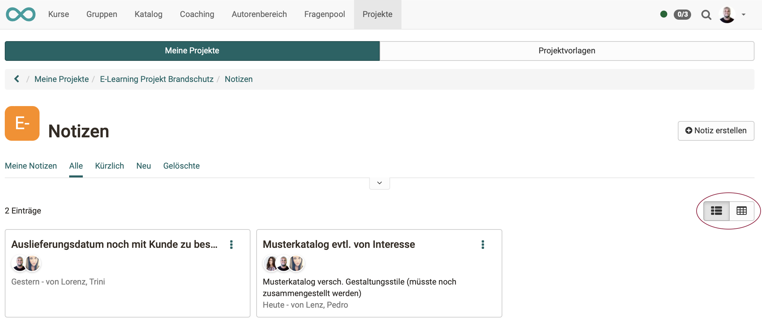Viewport: 762px width, 325px height.
Task: Open options menu of the Musterkatalog note
Action: coord(483,244)
